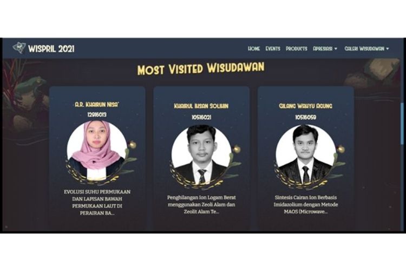Select the student number 10516021
Viewport: 406px width, 271px height.
point(201,117)
